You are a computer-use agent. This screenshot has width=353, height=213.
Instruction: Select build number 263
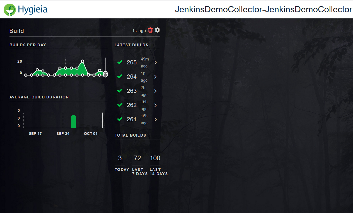(132, 91)
